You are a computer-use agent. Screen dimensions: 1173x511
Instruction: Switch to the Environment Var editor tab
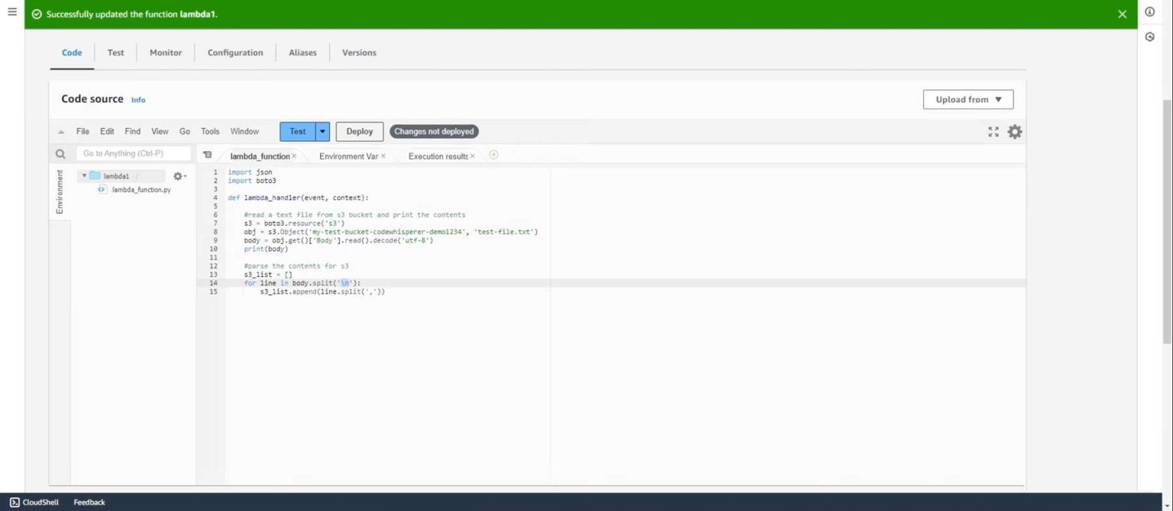(x=347, y=156)
